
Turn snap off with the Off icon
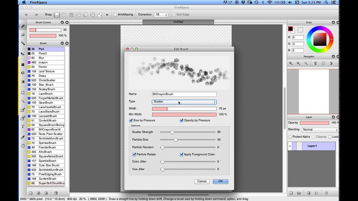(x=57, y=15)
